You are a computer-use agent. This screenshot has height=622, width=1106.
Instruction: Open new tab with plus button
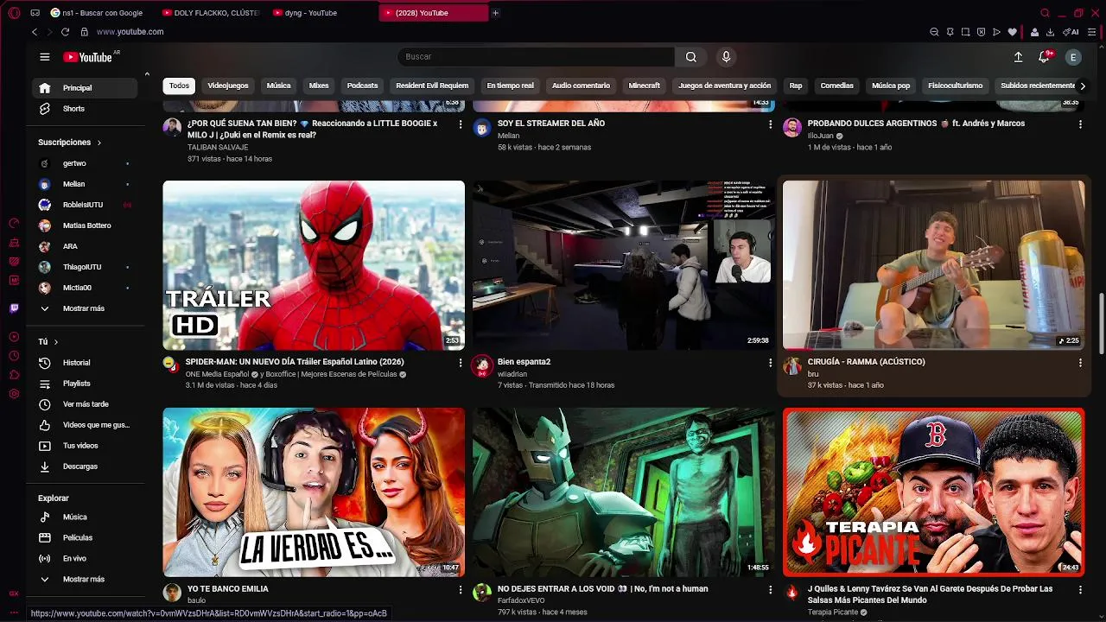click(495, 13)
